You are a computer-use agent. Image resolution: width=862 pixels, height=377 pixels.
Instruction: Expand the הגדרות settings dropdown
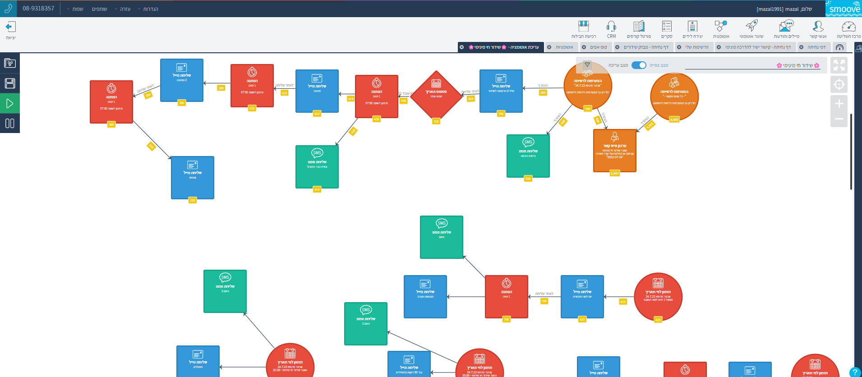point(148,9)
